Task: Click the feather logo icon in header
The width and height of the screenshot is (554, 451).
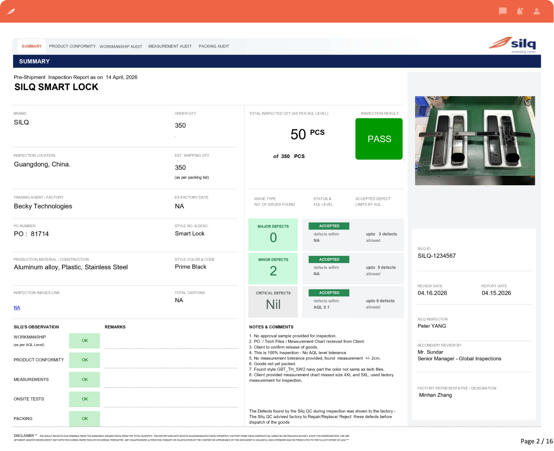Action: tap(11, 11)
